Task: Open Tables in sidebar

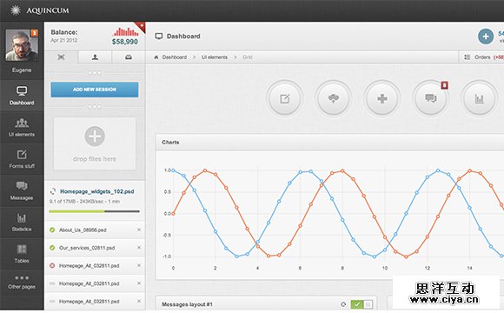Action: coord(22,254)
